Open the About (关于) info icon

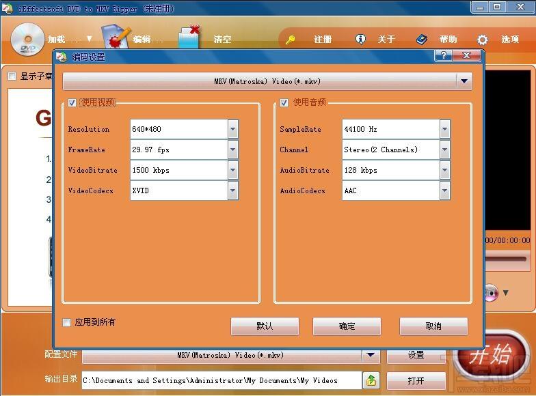(x=360, y=40)
